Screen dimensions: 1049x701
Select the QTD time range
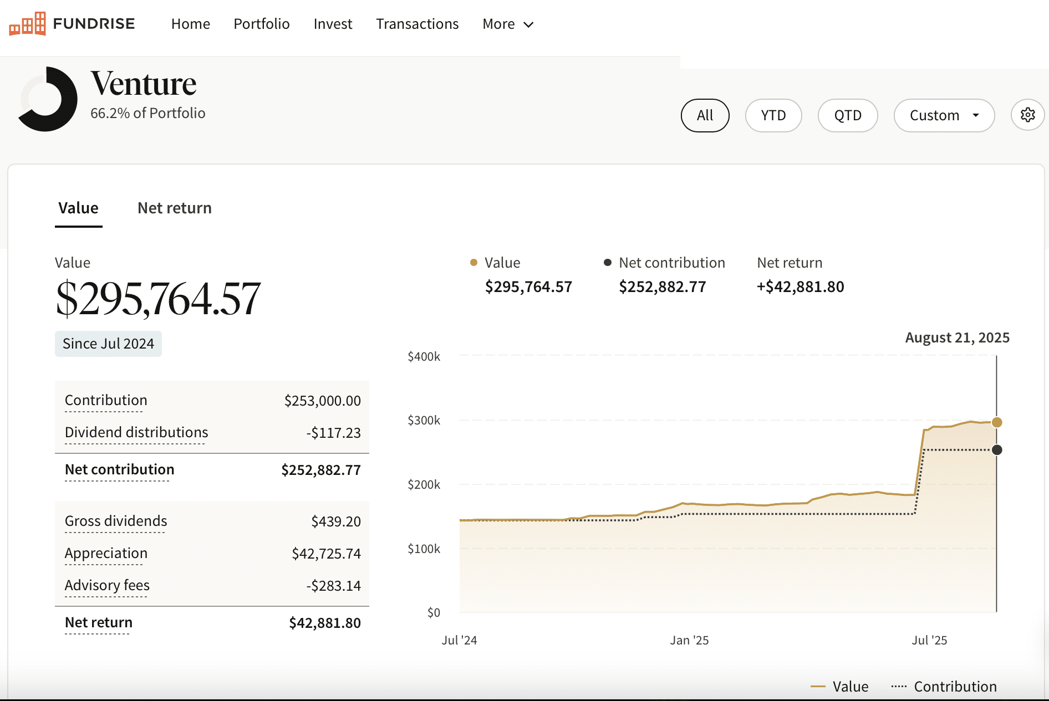tap(847, 115)
